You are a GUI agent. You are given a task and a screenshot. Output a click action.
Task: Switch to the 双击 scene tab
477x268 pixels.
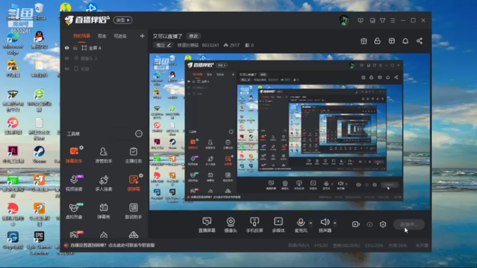point(102,36)
